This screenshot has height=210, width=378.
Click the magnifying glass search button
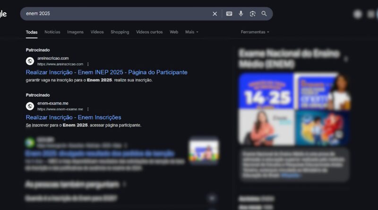(264, 14)
